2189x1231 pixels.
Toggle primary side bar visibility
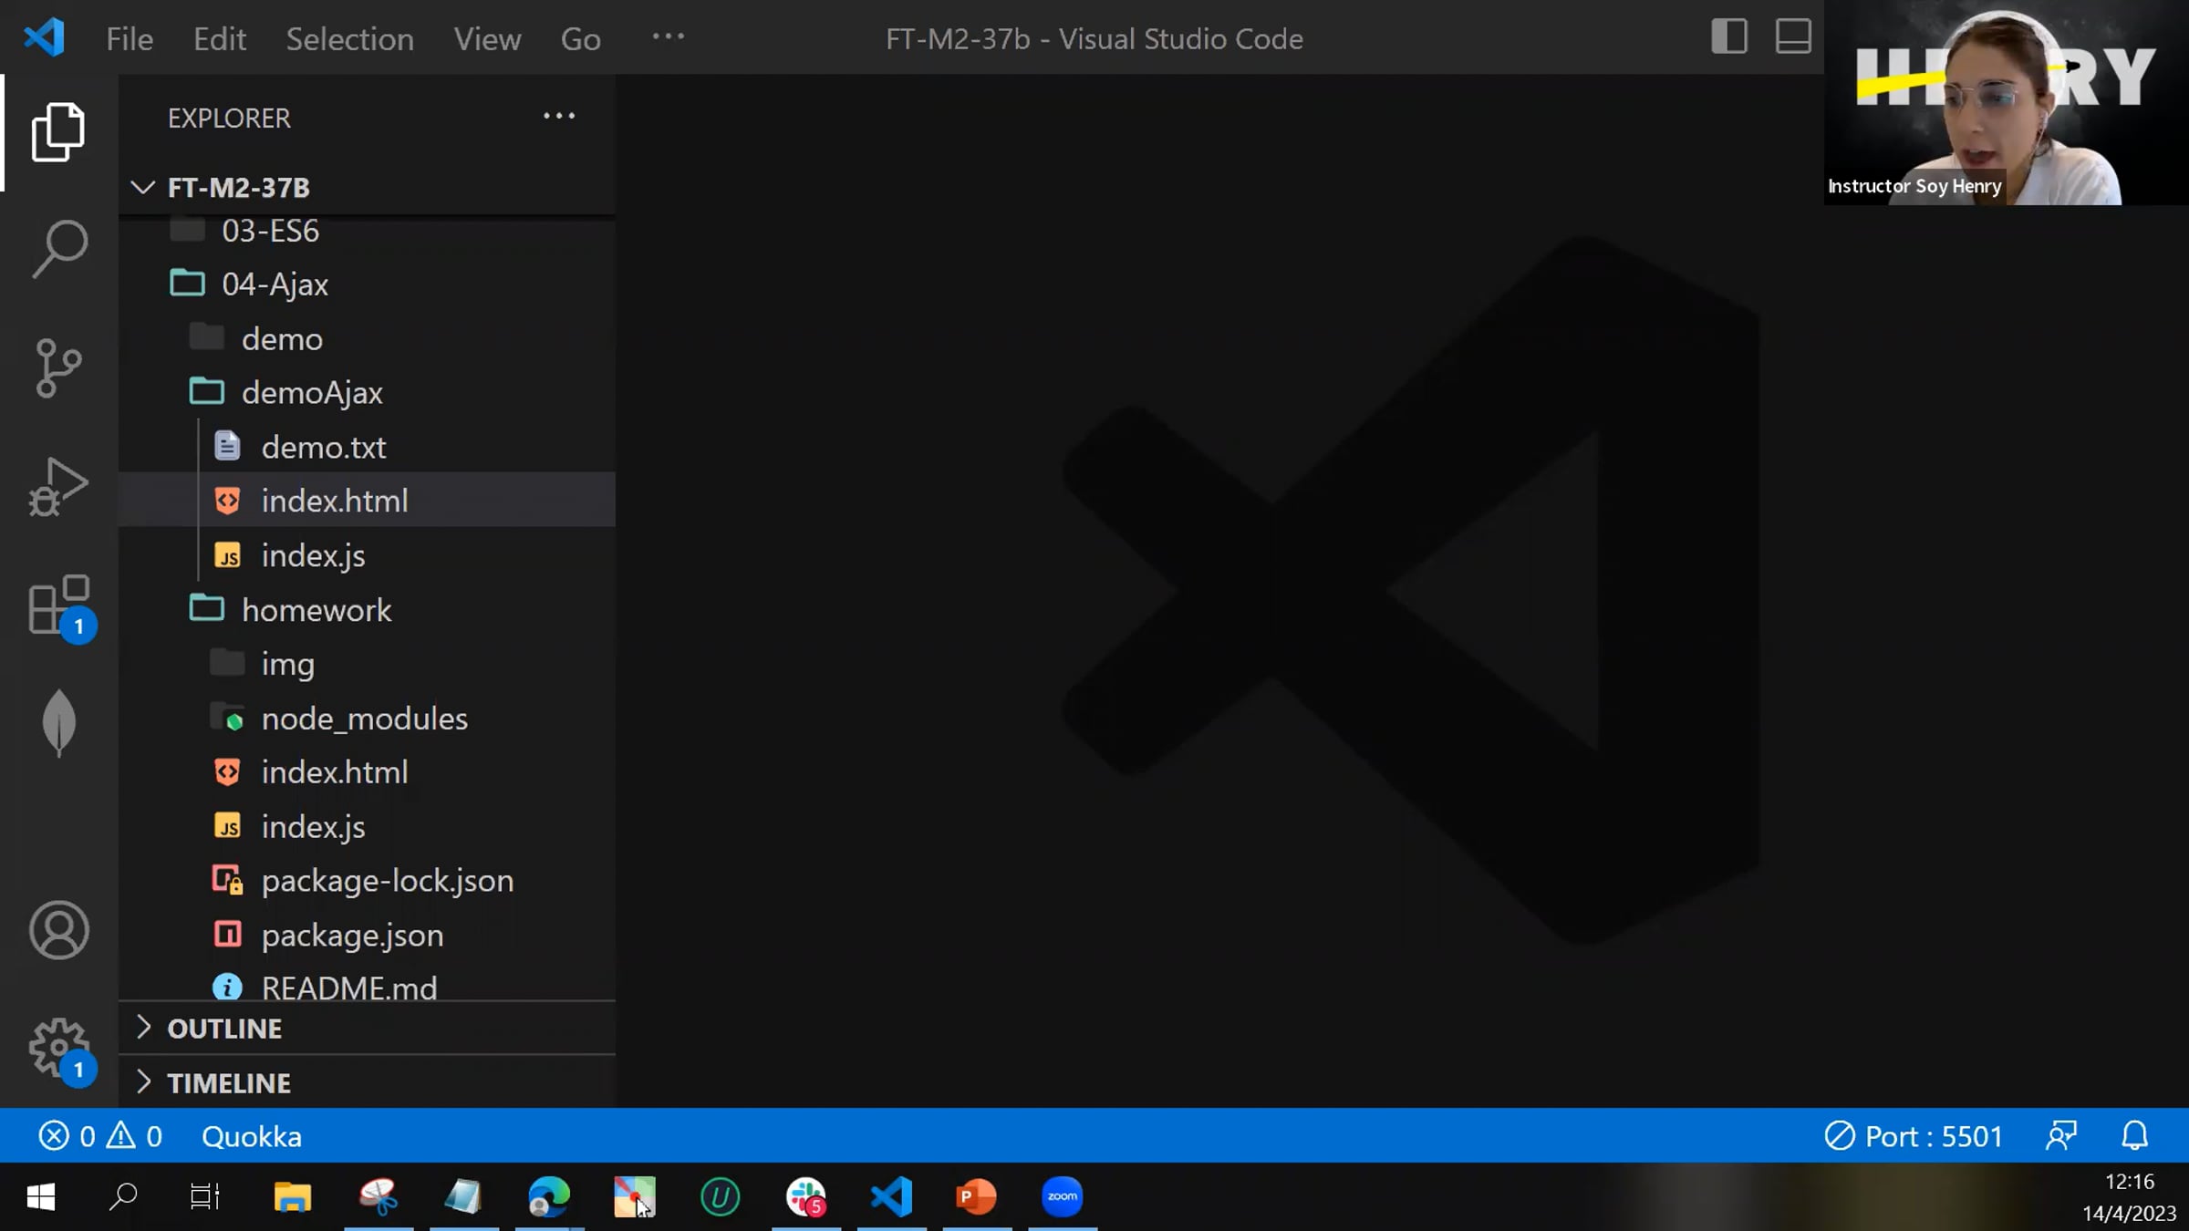1728,37
